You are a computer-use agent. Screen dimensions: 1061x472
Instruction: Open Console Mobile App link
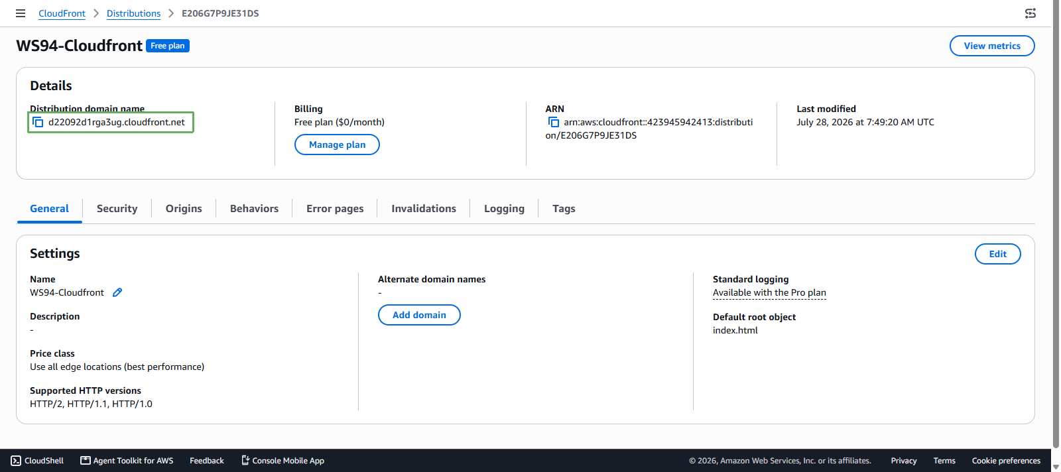pos(282,461)
